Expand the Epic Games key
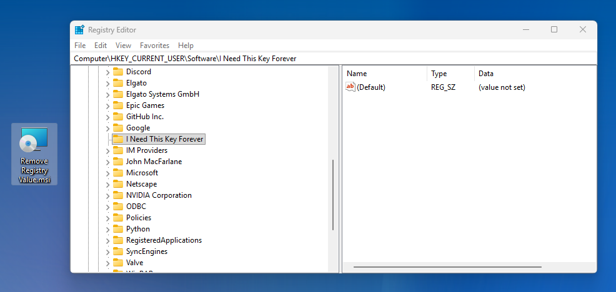Viewport: 616px width, 292px height. [107, 106]
